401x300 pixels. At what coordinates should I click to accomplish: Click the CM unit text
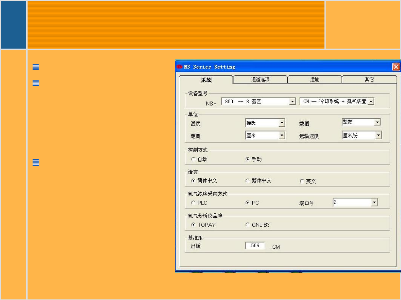coord(276,247)
